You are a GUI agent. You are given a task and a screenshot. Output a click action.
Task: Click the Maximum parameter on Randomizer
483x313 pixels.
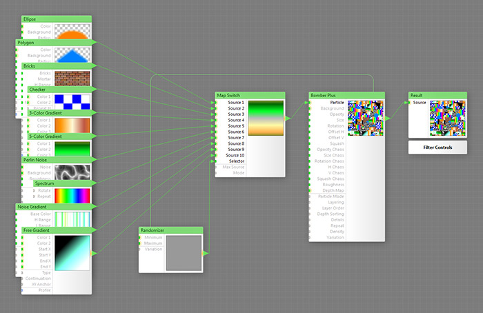pyautogui.click(x=152, y=243)
